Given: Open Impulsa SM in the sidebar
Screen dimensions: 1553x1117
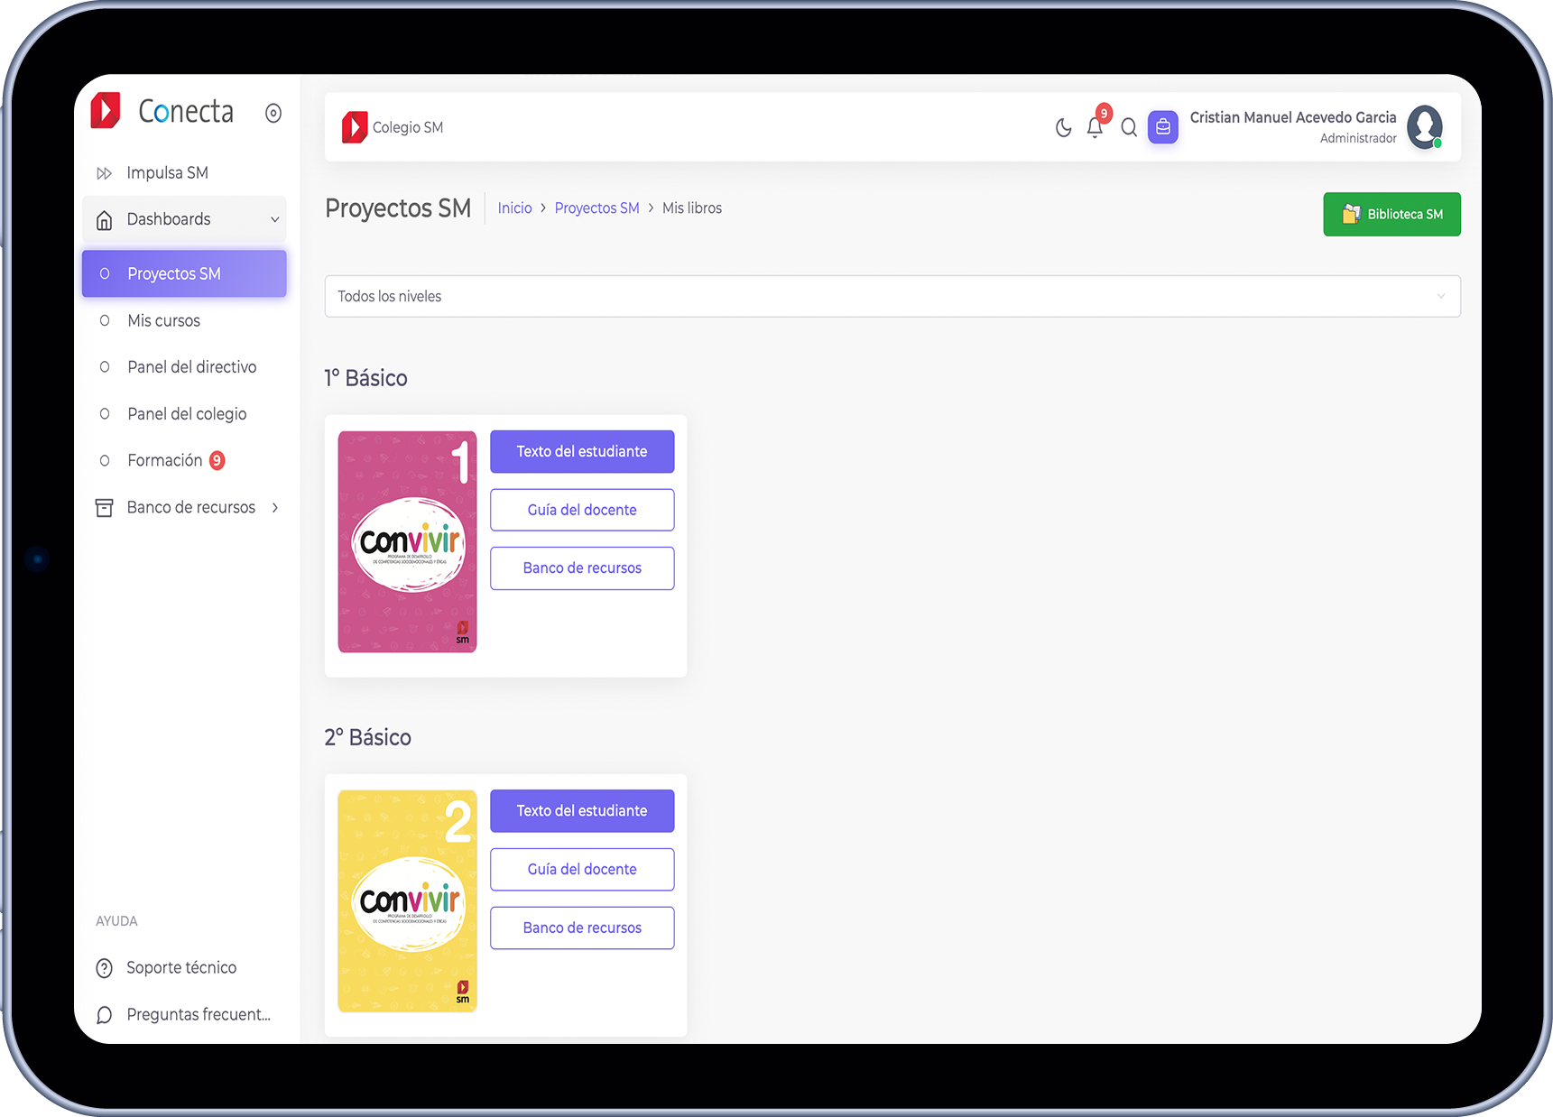Looking at the screenshot, I should pyautogui.click(x=184, y=172).
